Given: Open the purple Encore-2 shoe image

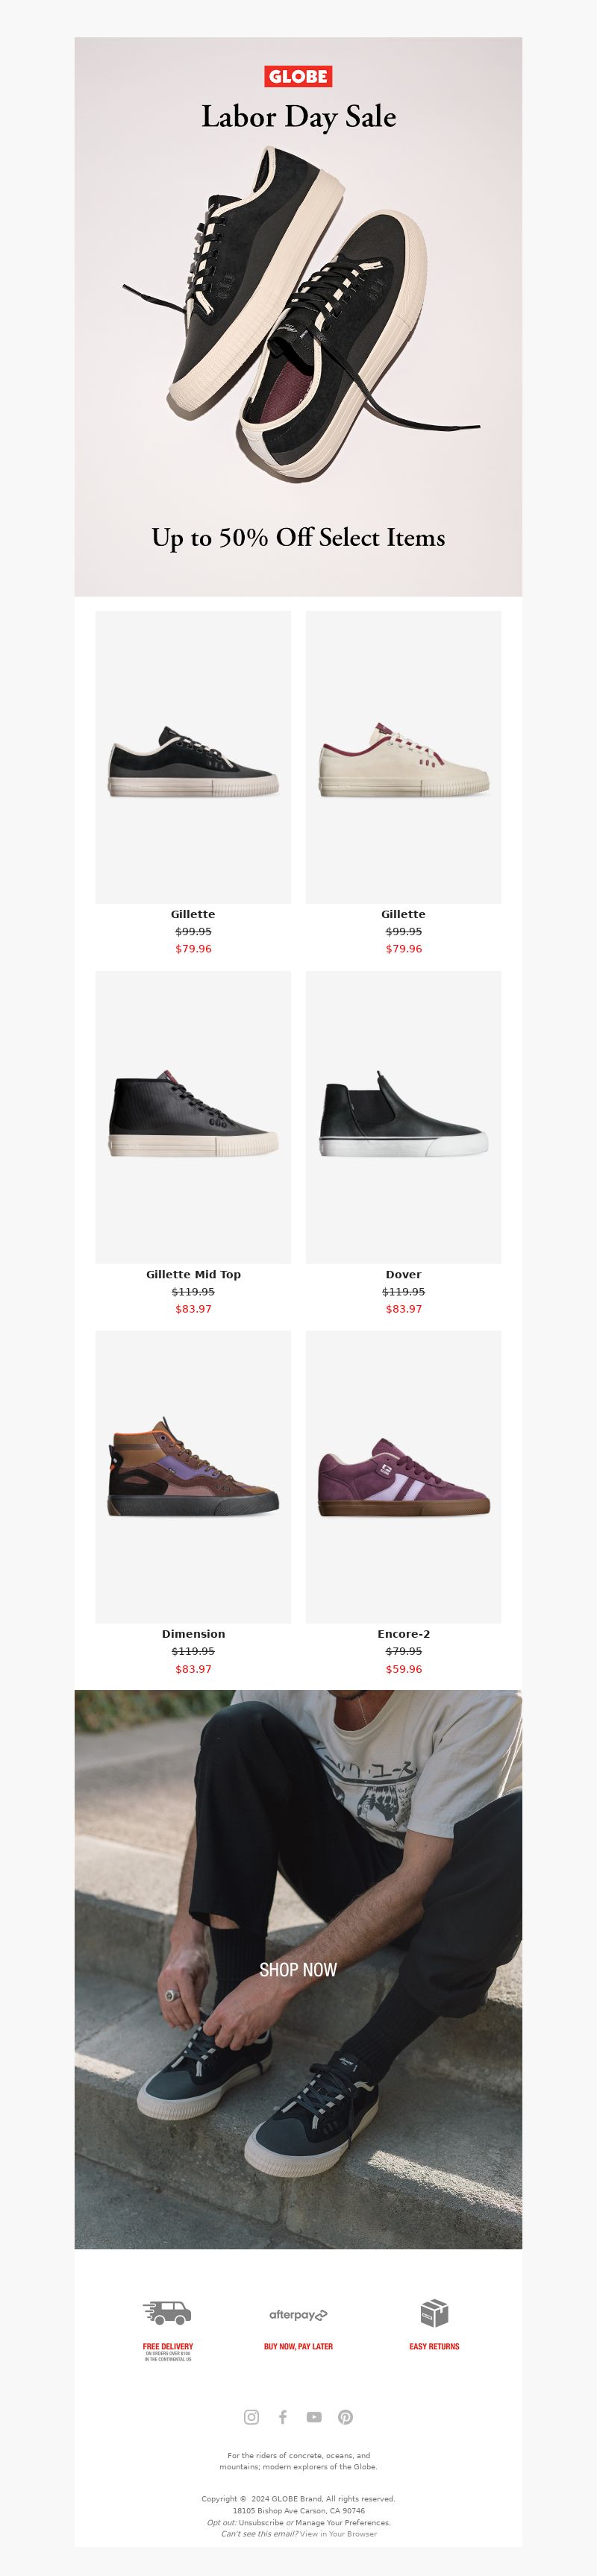Looking at the screenshot, I should [403, 1477].
